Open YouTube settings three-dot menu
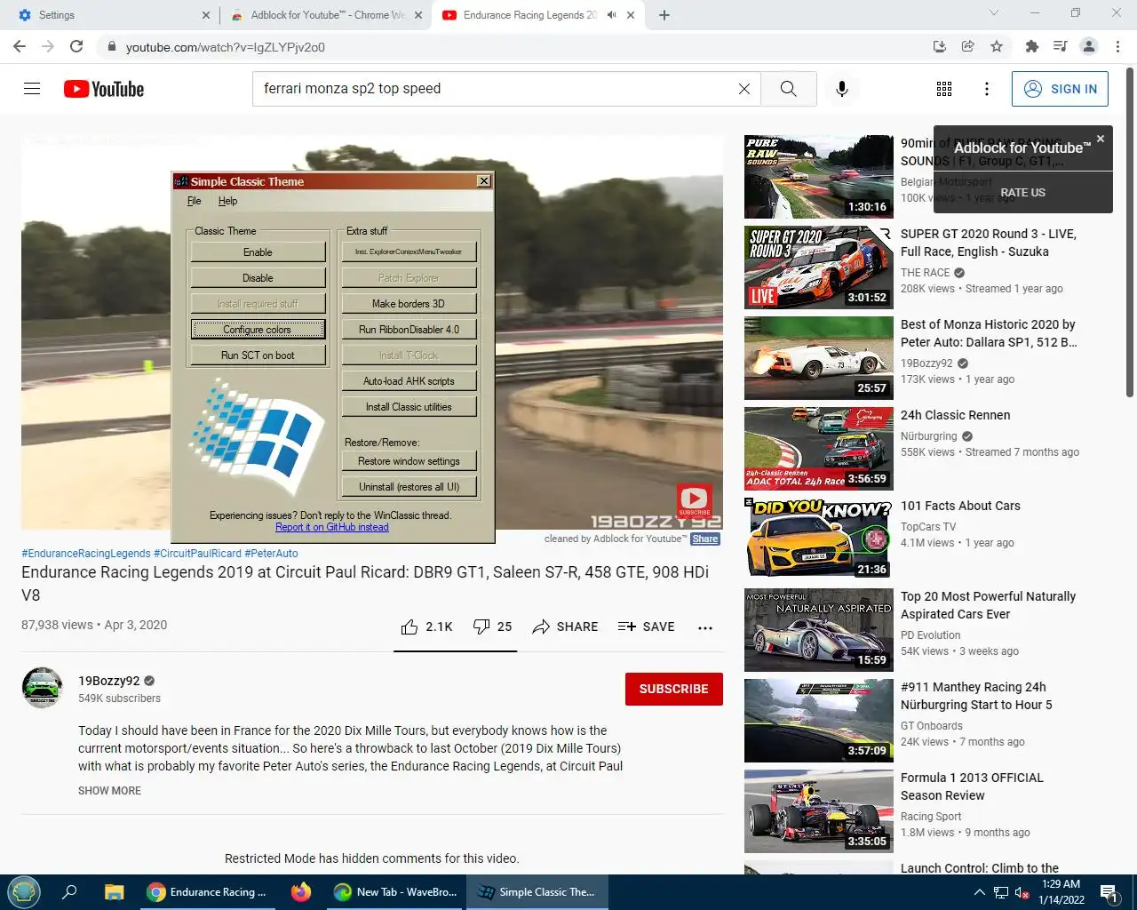Viewport: 1137px width, 910px height. click(986, 89)
